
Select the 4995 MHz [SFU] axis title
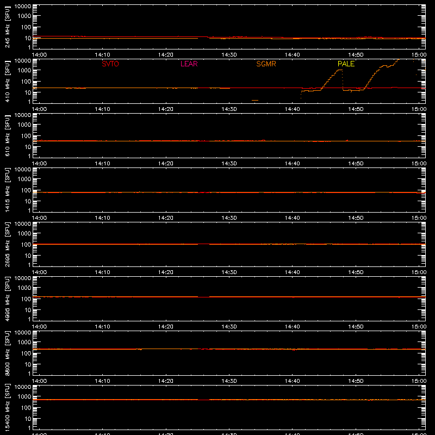point(8,299)
